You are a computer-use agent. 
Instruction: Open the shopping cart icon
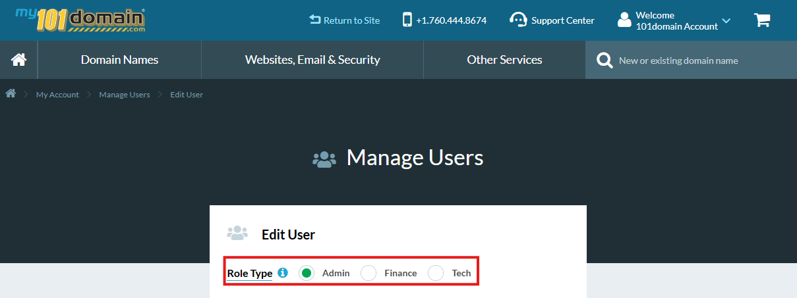tap(762, 20)
